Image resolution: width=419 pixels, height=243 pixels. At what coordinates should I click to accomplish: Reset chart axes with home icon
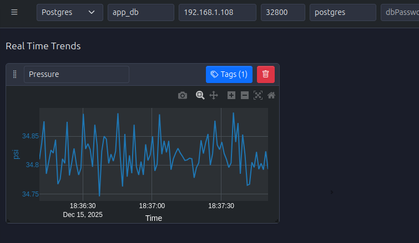tap(271, 95)
